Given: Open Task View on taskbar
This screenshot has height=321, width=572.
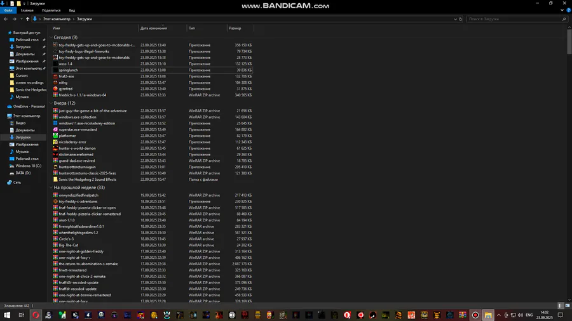Looking at the screenshot, I should [x=21, y=315].
